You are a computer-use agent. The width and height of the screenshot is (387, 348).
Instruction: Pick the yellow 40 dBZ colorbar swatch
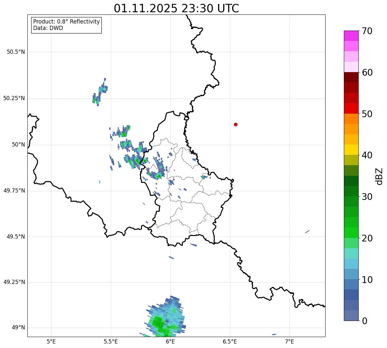pyautogui.click(x=351, y=150)
